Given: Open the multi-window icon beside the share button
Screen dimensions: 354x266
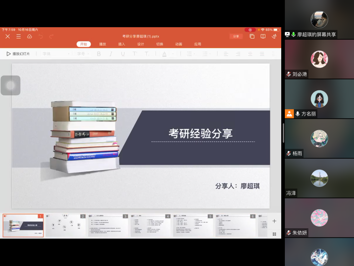Looking at the screenshot, I should point(252,36).
